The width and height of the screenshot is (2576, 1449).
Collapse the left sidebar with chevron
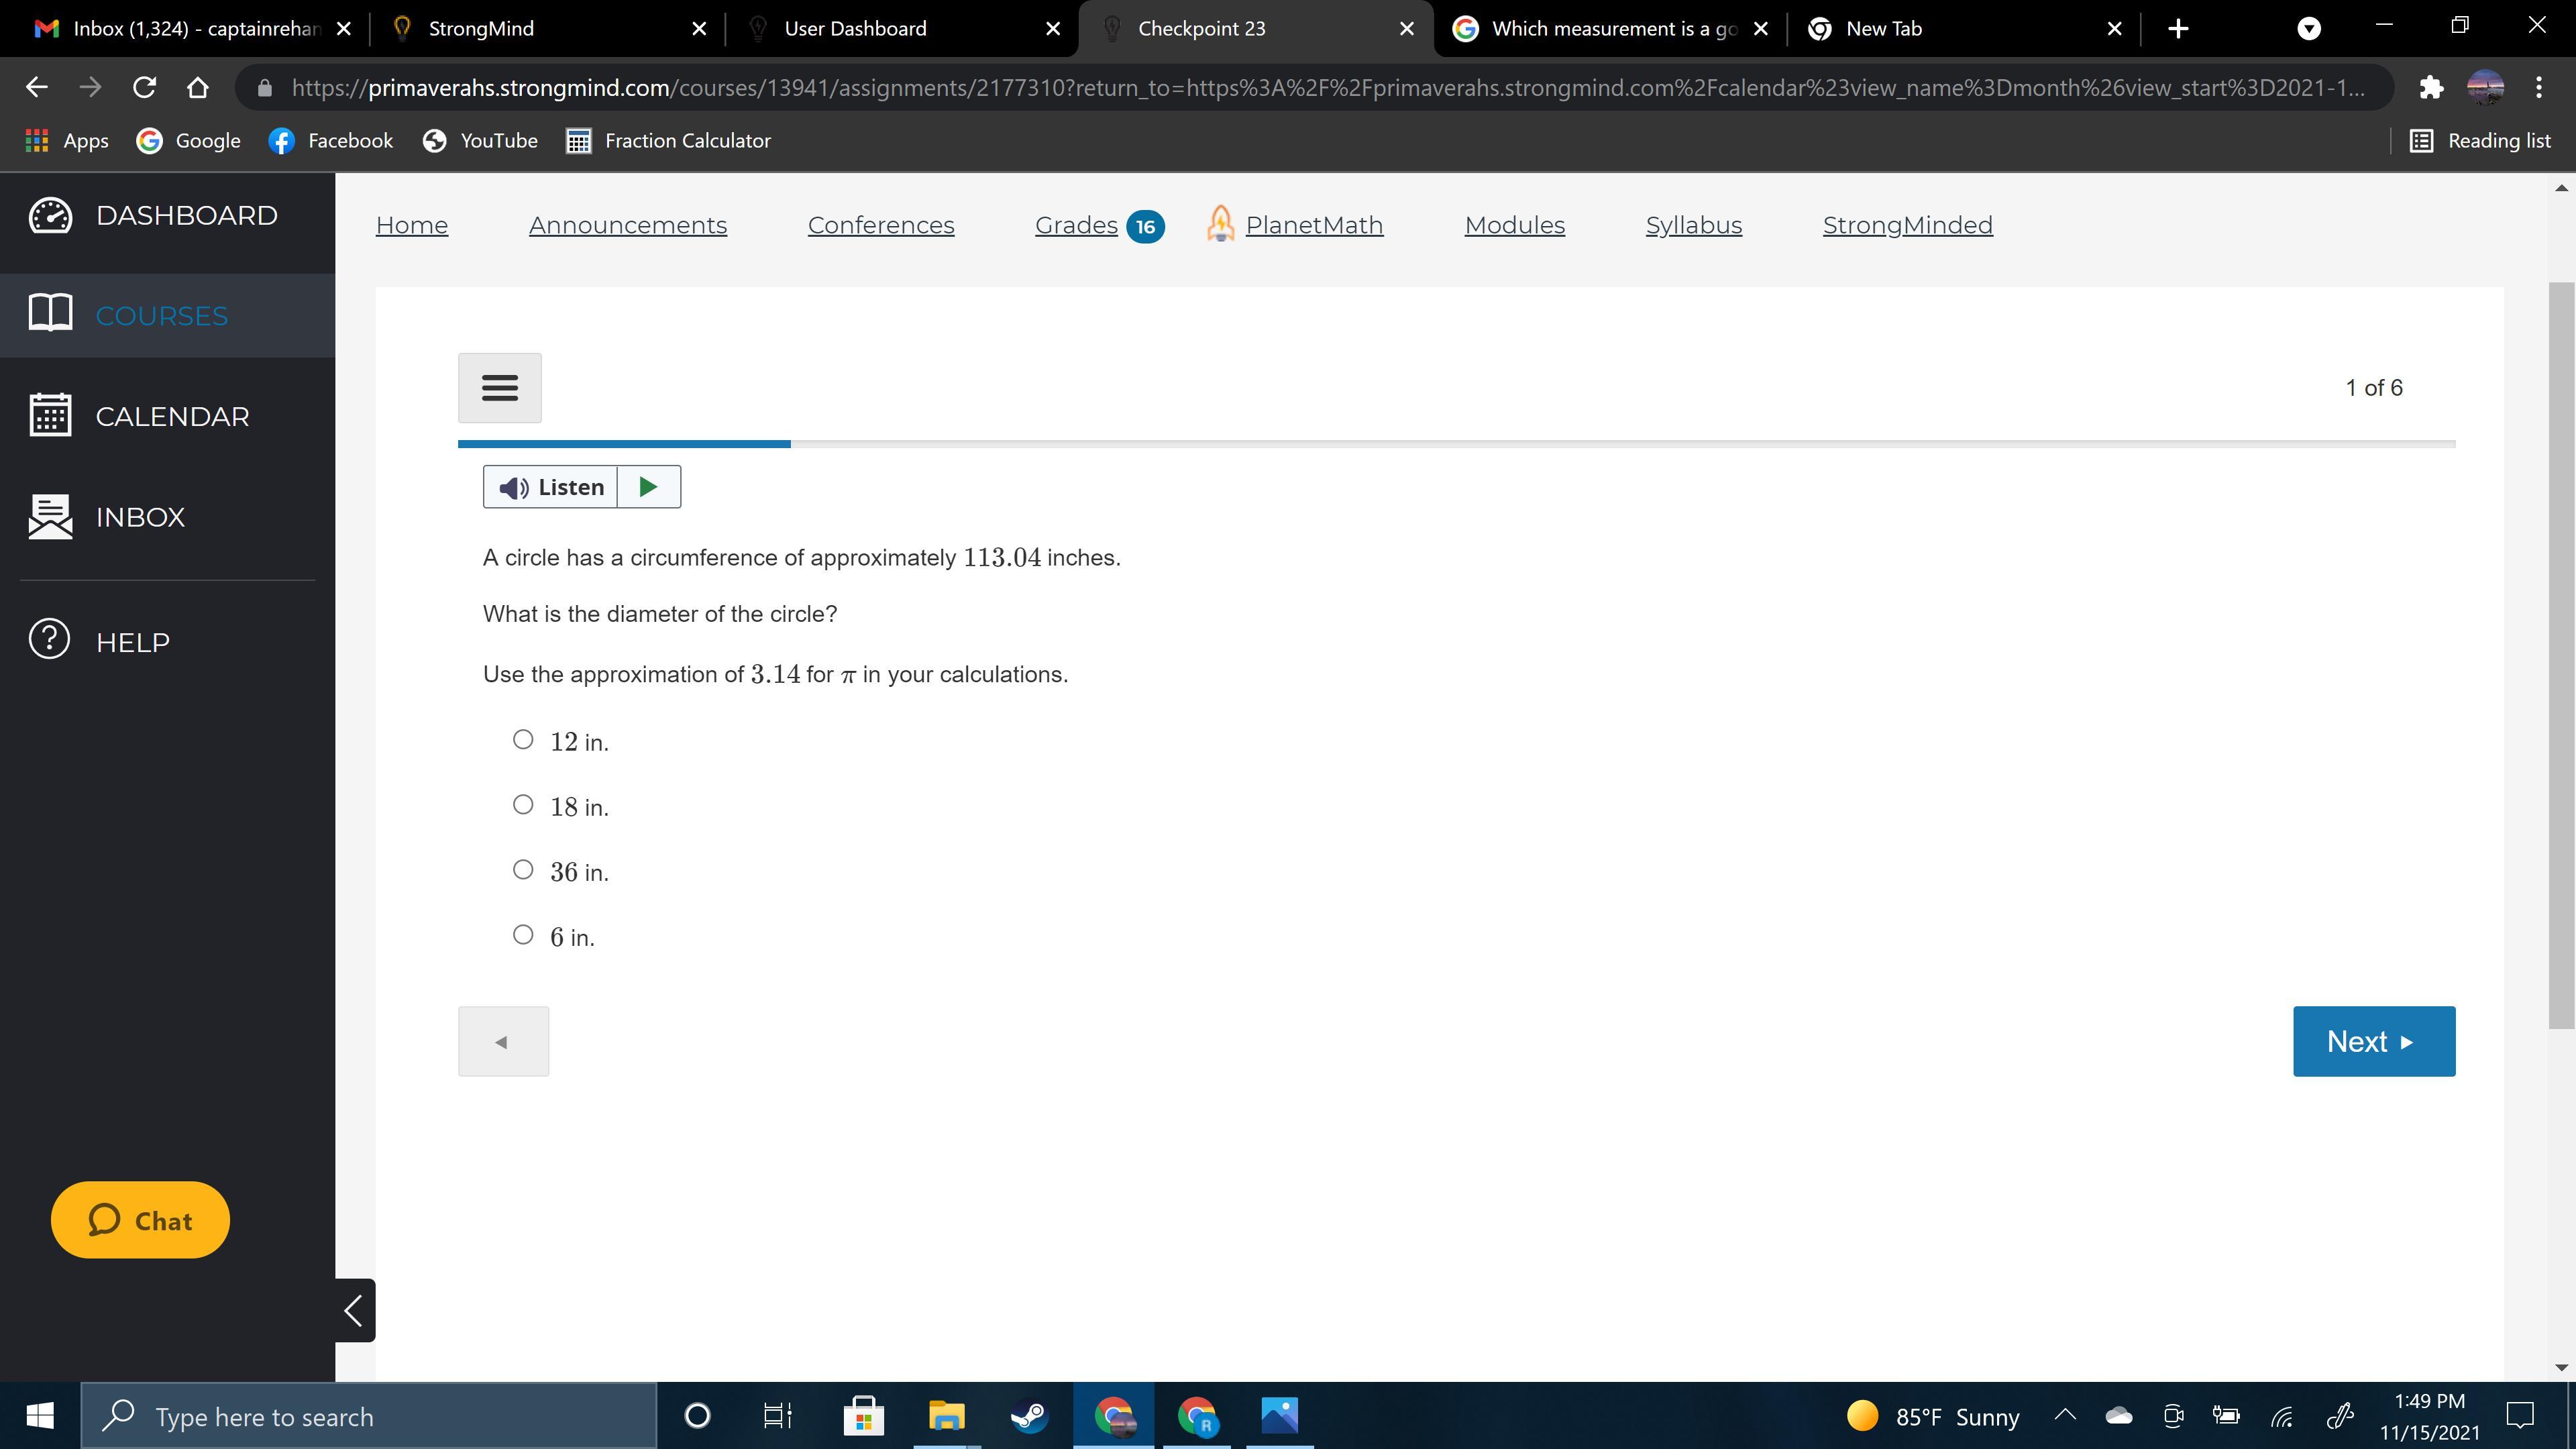(354, 1310)
